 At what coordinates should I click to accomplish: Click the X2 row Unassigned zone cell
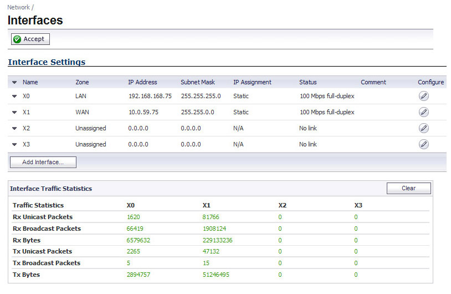[x=91, y=128]
